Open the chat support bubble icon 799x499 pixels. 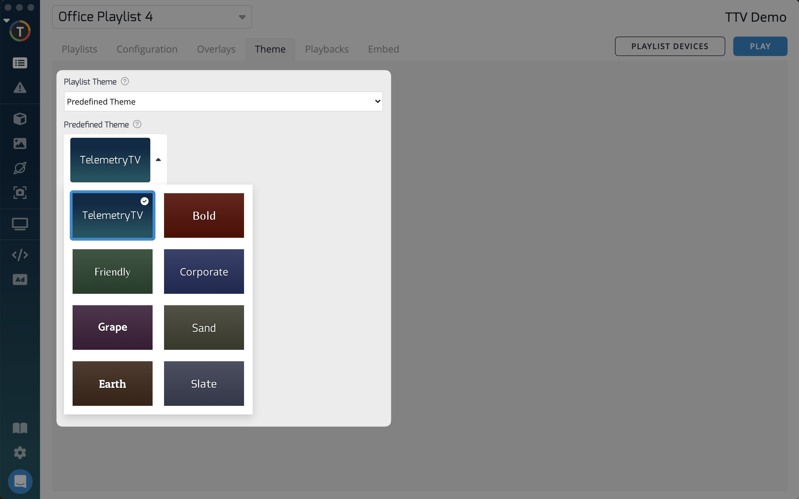point(20,481)
